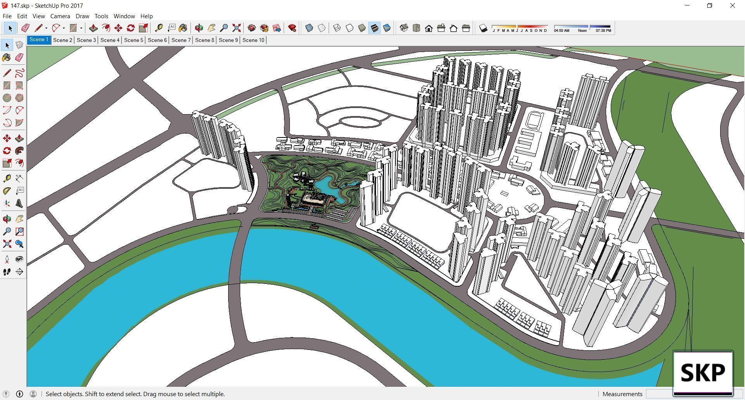Viewport: 745px width, 400px height.
Task: Select the Walk footprints tool
Action: point(7,272)
